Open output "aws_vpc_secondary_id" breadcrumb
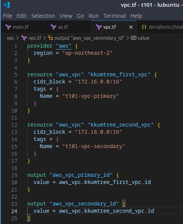 [x=89, y=38]
